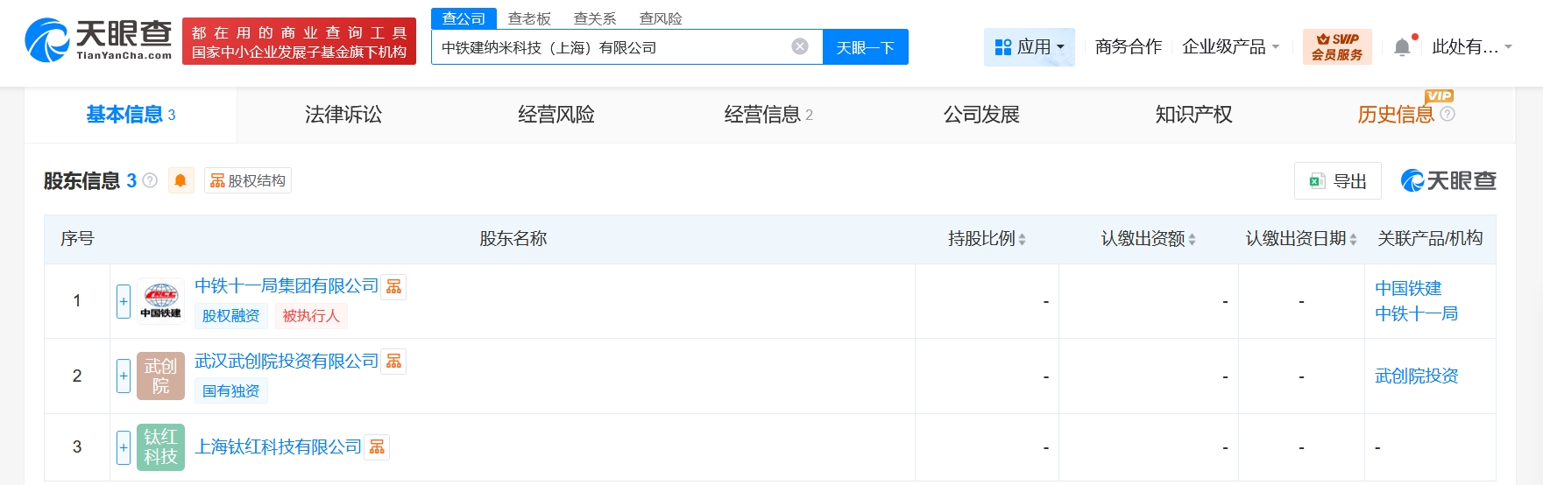Open equity chart icon for 上海钛红科技有限公司
This screenshot has height=485, width=1543.
(377, 447)
